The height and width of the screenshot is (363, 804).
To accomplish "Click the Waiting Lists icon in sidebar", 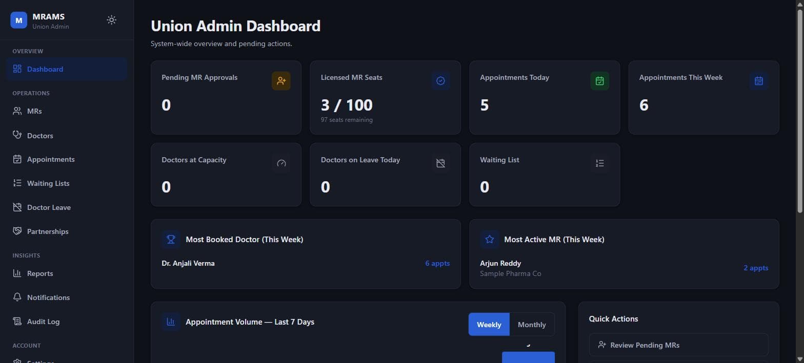I will pyautogui.click(x=17, y=183).
